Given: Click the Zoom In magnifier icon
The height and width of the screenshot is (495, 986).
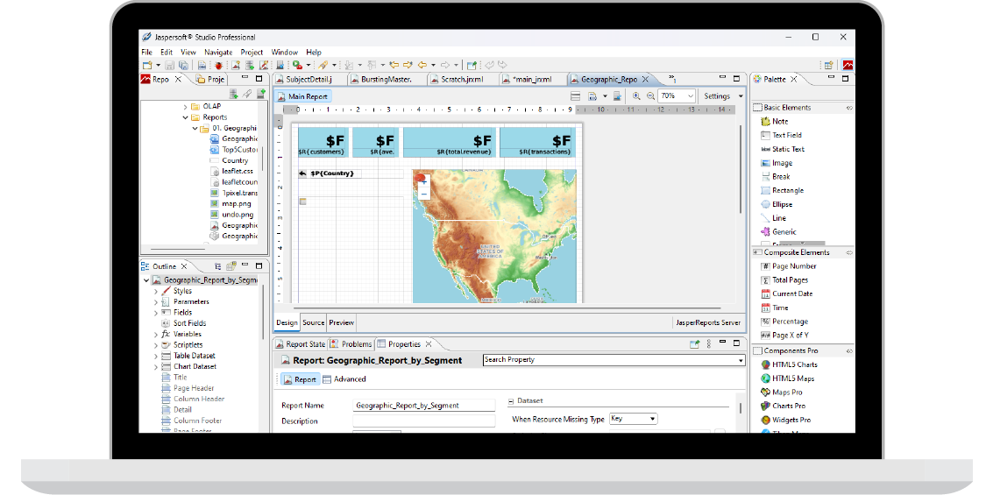Looking at the screenshot, I should 636,95.
